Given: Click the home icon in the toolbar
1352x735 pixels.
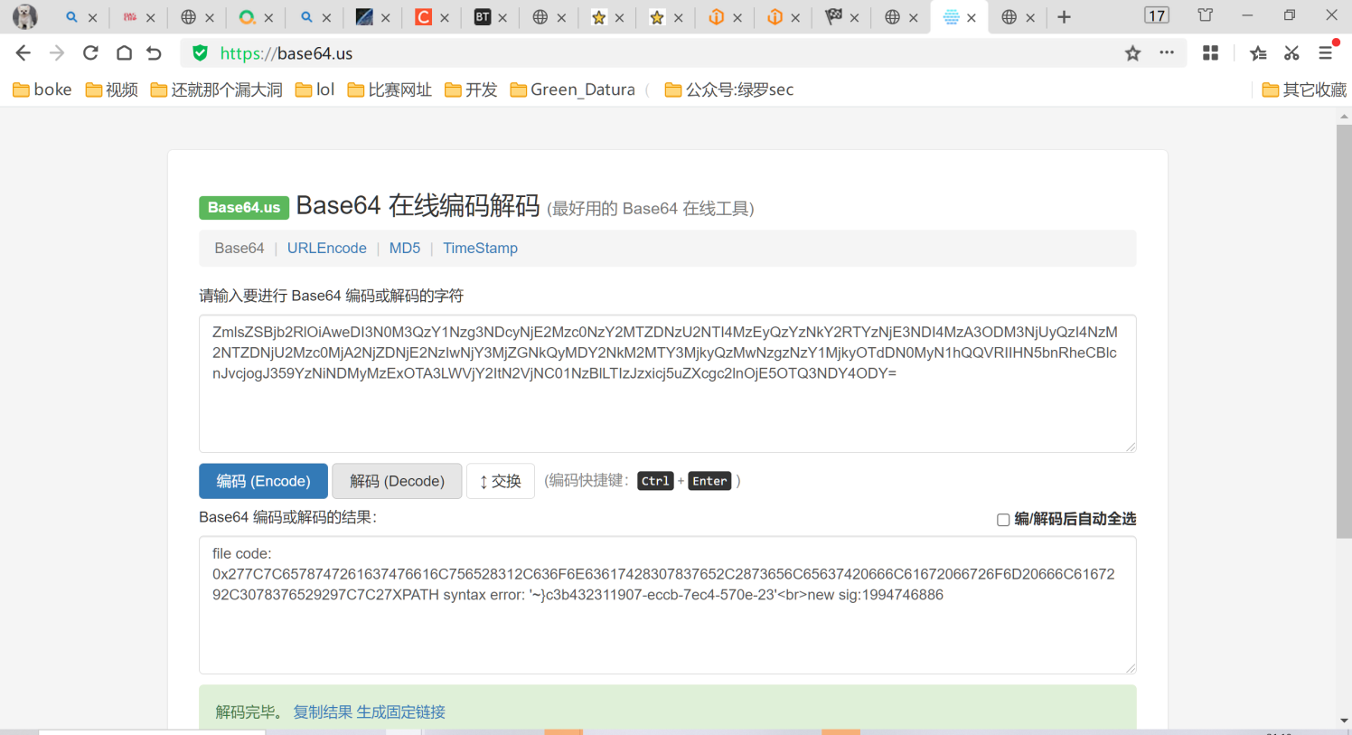Looking at the screenshot, I should pyautogui.click(x=123, y=52).
